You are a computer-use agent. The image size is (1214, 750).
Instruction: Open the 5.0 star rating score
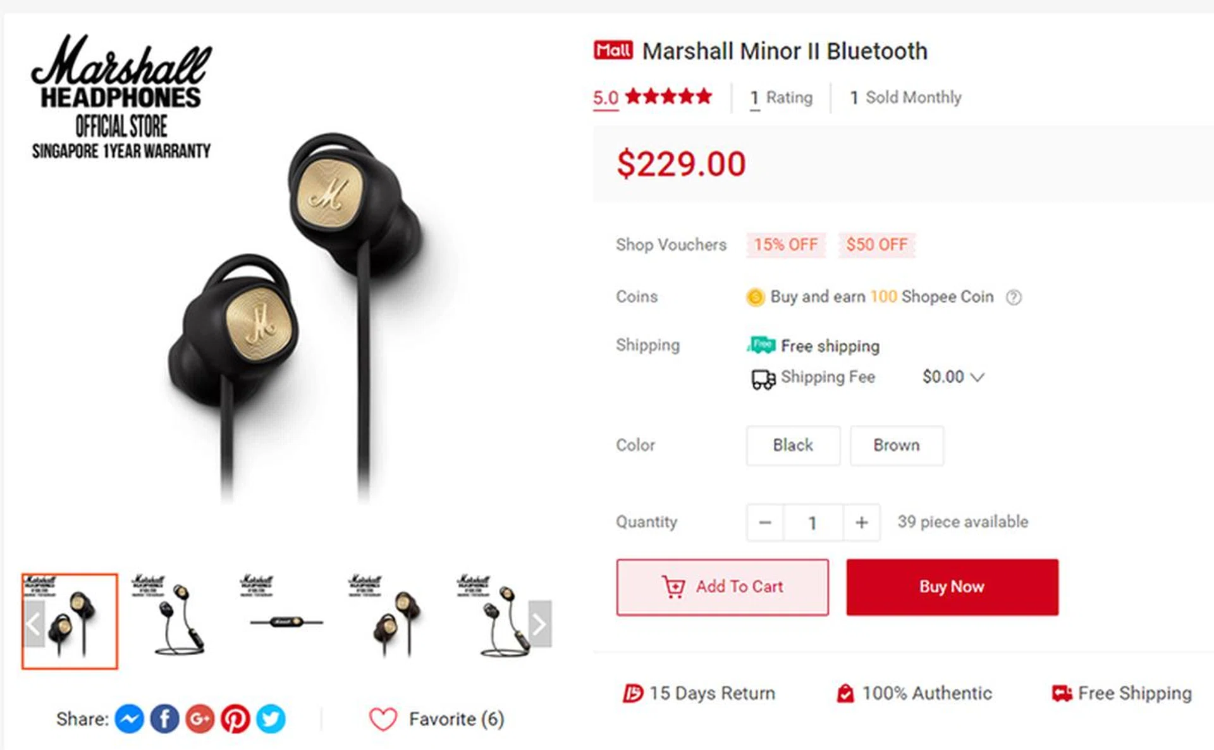pos(605,98)
